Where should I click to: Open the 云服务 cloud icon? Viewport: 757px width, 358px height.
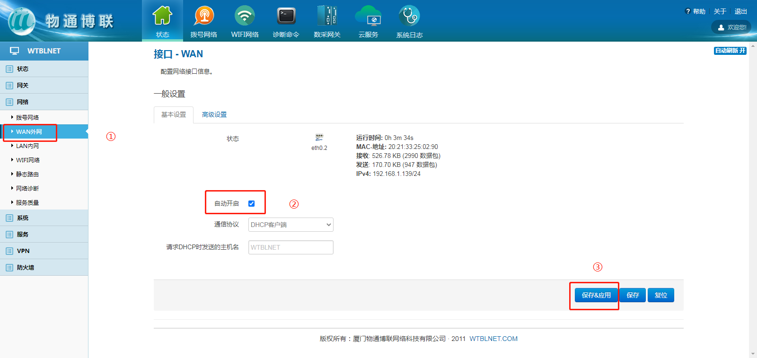point(368,16)
